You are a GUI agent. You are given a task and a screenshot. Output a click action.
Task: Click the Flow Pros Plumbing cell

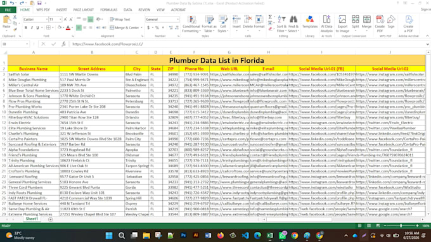[33, 101]
